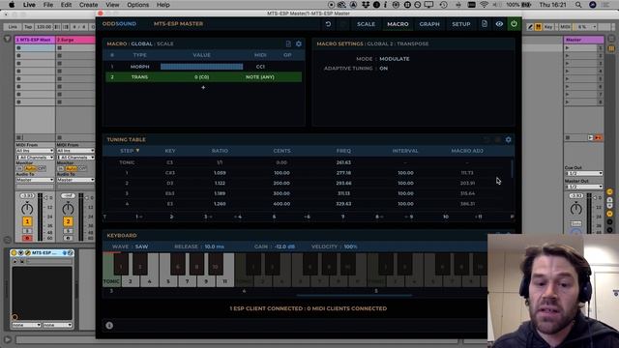Click the Wi-Fi icon in menu bar
Image resolution: width=619 pixels, height=348 pixels.
pyautogui.click(x=484, y=5)
